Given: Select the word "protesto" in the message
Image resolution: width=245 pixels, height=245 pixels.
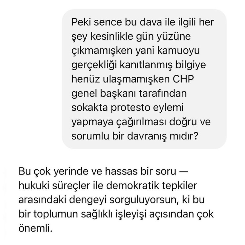Looking at the screenshot, I should click(x=131, y=108).
